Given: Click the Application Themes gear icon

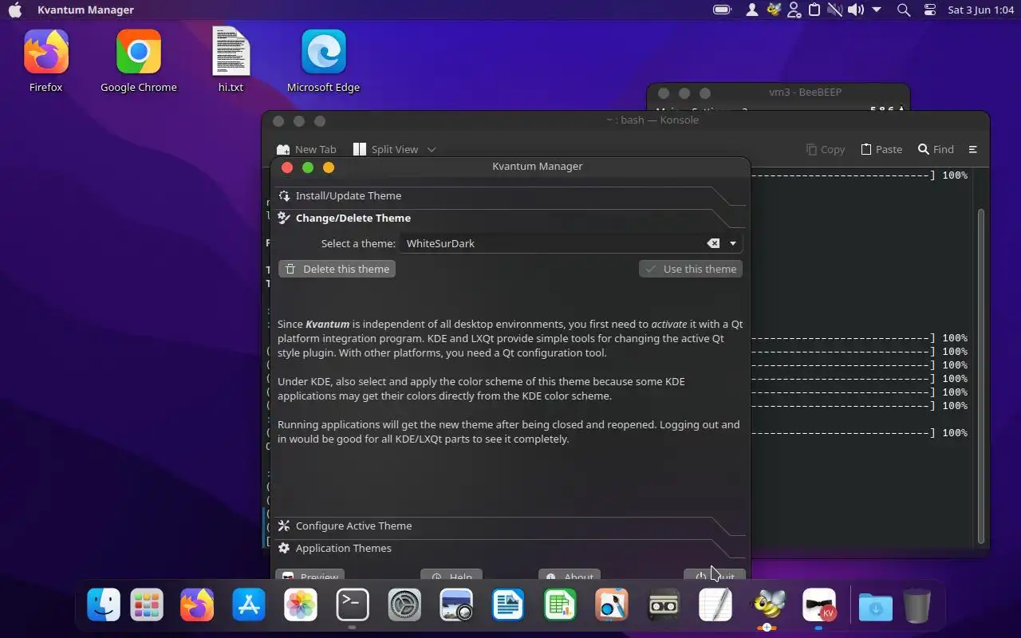Looking at the screenshot, I should click(284, 549).
